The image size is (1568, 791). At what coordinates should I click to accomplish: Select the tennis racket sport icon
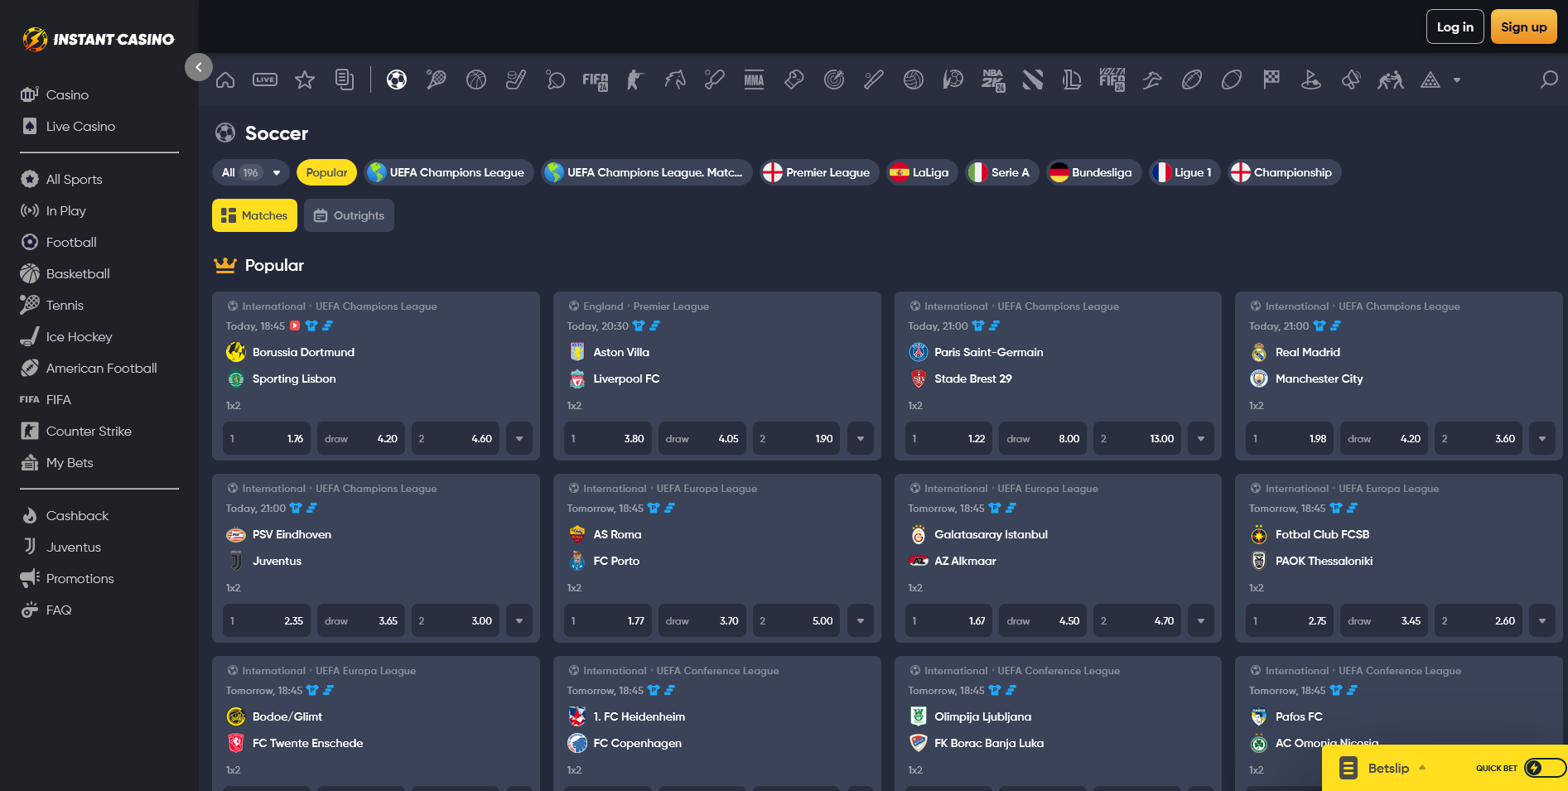click(437, 80)
